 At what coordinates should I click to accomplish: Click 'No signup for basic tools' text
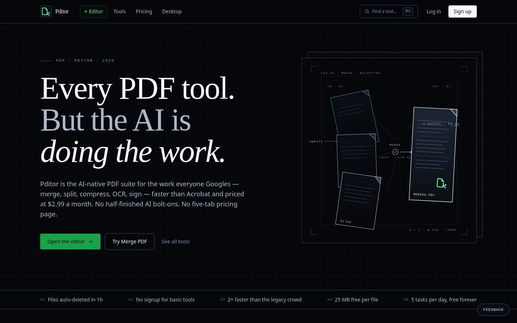pyautogui.click(x=165, y=300)
